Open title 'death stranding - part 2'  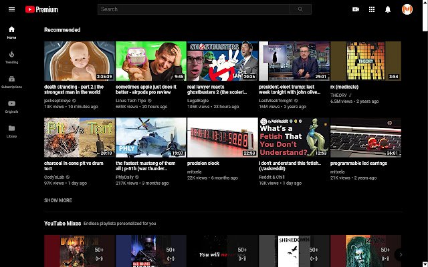click(x=74, y=89)
